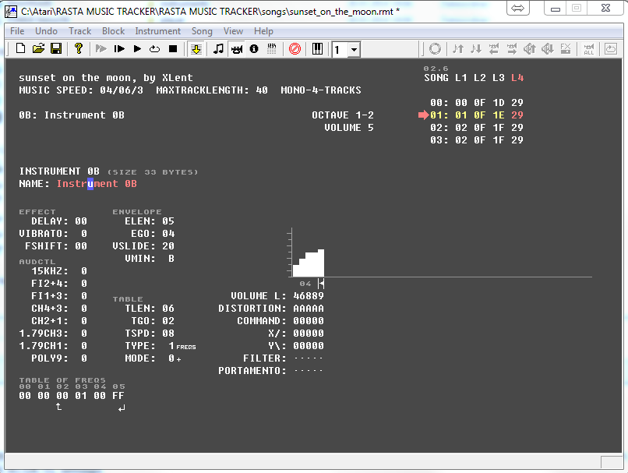
Task: Play song from start with bar-arrow icon
Action: pyautogui.click(x=119, y=49)
